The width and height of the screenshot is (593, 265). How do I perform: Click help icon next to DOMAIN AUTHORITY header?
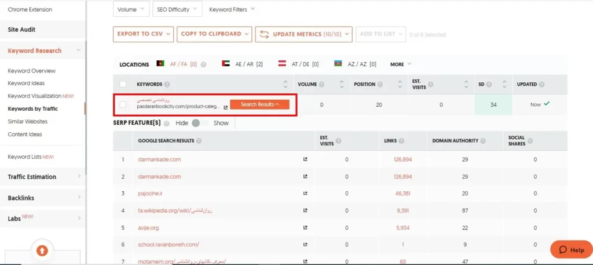click(x=482, y=141)
